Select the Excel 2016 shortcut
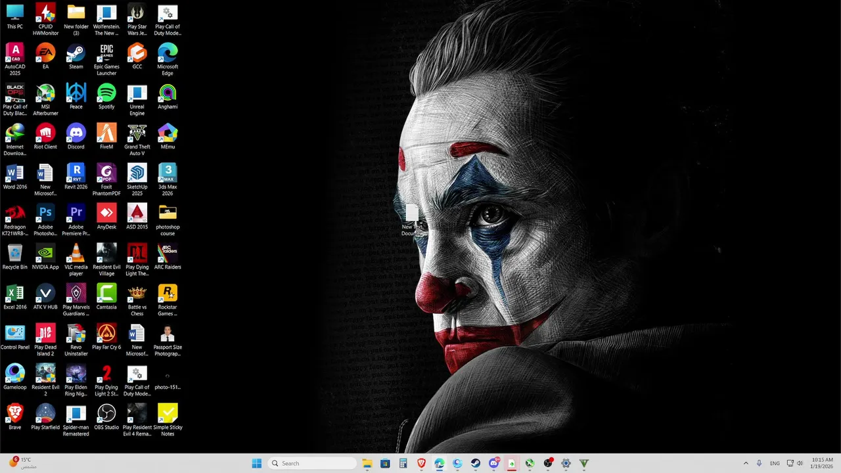841x473 pixels. click(14, 297)
